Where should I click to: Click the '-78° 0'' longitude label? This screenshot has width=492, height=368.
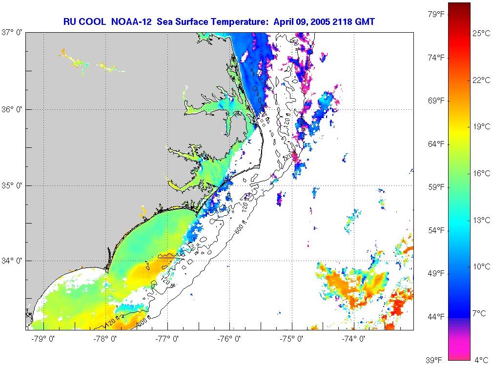[x=105, y=339]
